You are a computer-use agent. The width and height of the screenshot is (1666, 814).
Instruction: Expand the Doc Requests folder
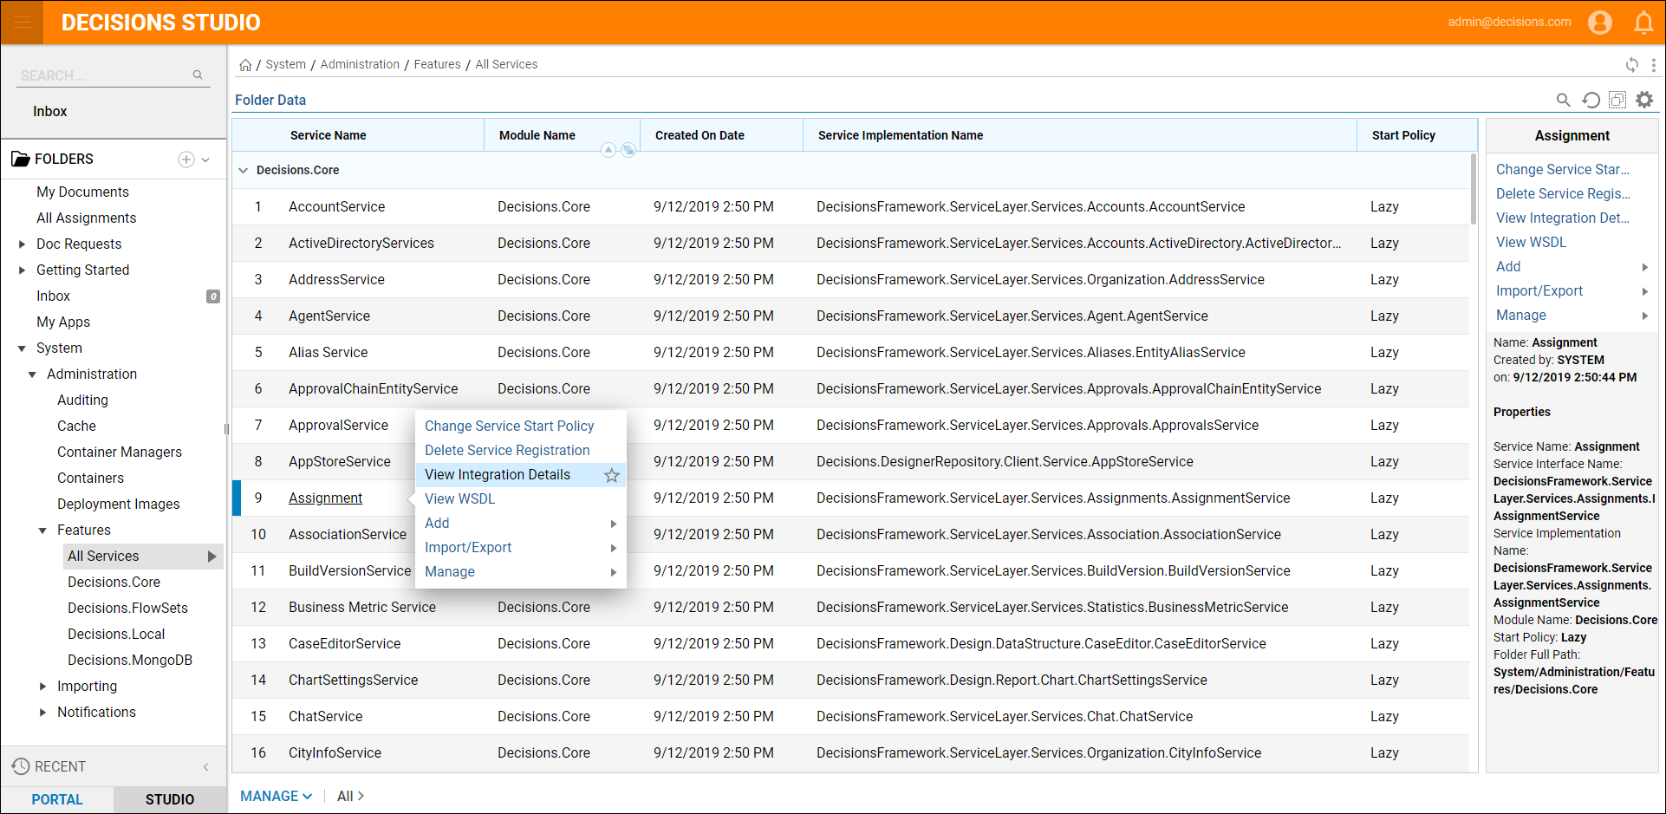(x=22, y=244)
